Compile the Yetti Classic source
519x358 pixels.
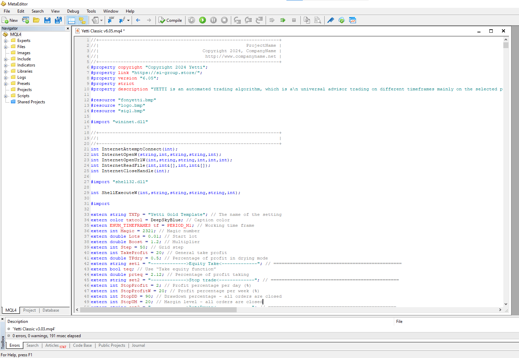pos(170,20)
